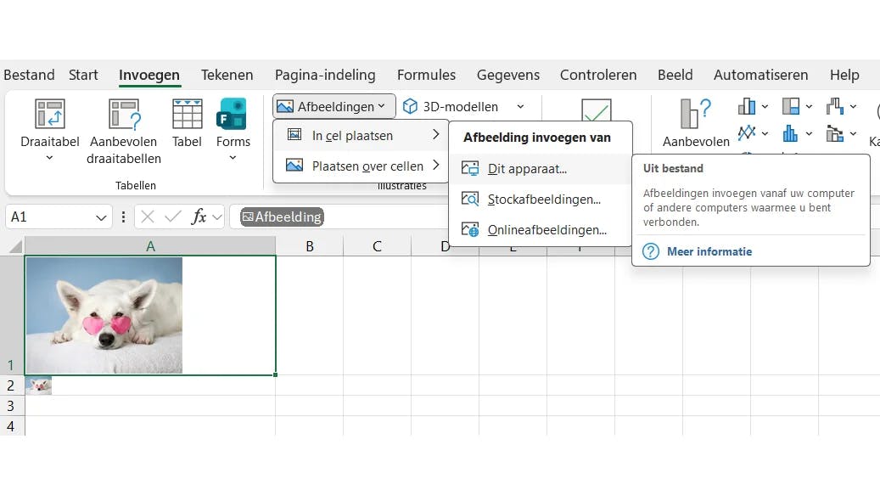Select Dit apparaat... from the menu
The height and width of the screenshot is (495, 880).
pos(526,169)
